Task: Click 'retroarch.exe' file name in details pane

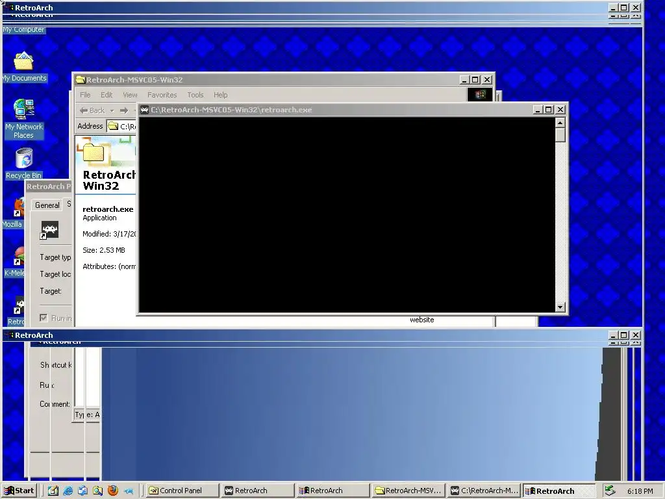Action: pos(108,209)
